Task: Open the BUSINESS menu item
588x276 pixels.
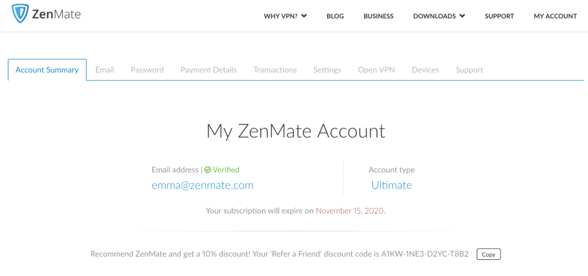Action: [378, 16]
